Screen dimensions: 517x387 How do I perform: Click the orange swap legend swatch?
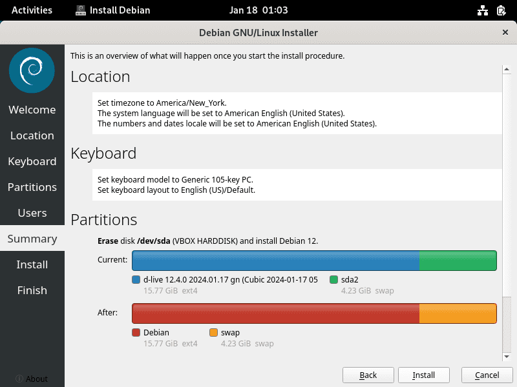click(x=213, y=332)
